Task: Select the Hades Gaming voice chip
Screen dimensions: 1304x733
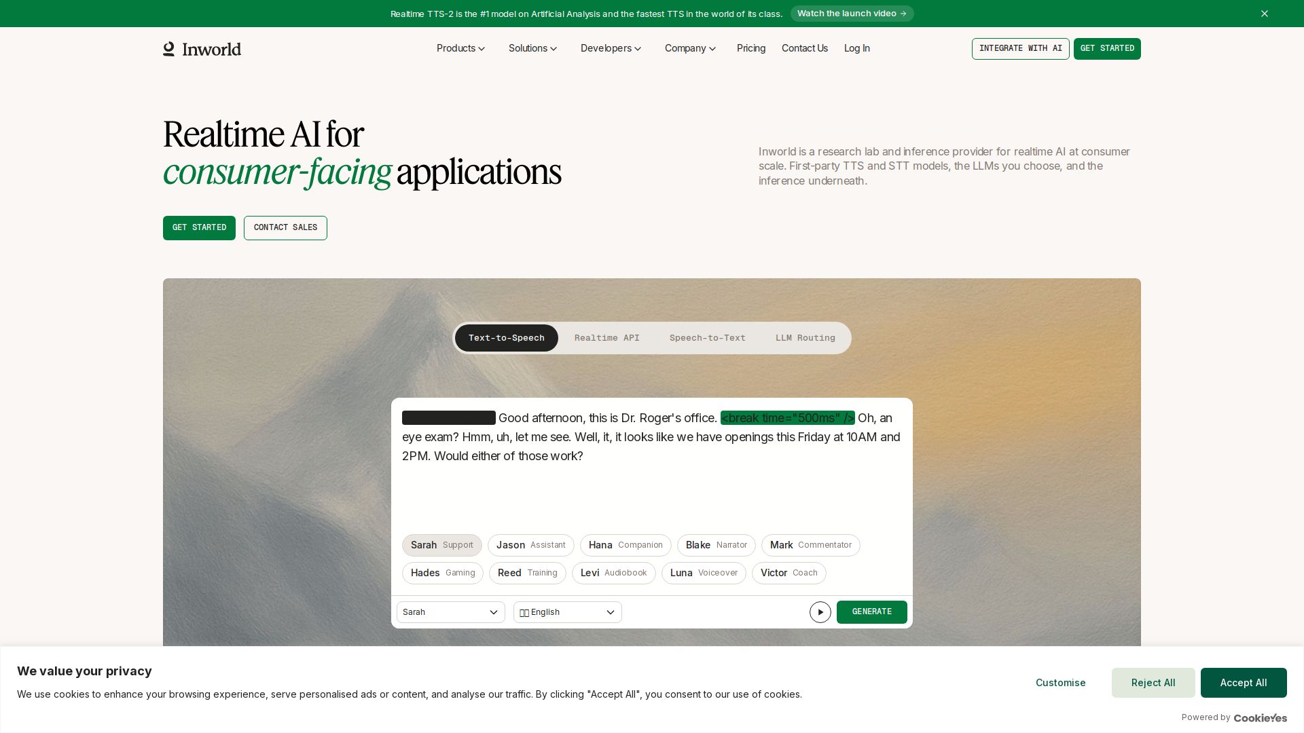Action: (443, 574)
